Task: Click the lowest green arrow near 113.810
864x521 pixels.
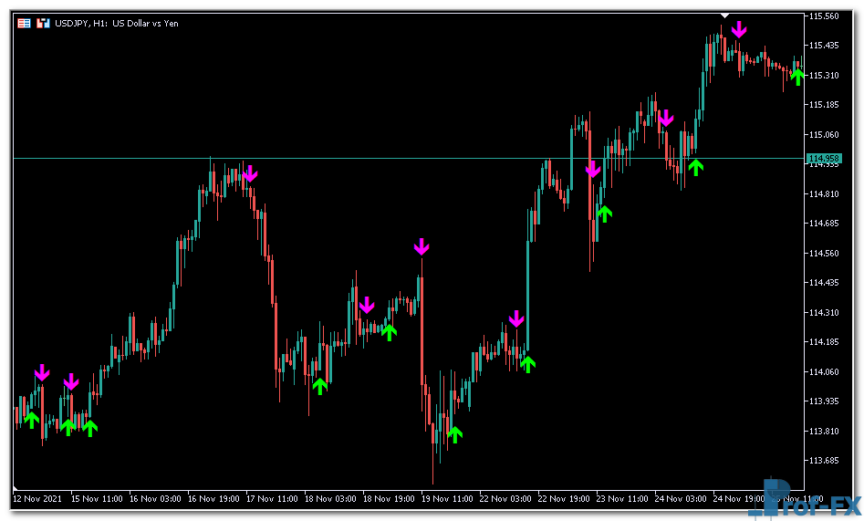Action: coord(454,434)
